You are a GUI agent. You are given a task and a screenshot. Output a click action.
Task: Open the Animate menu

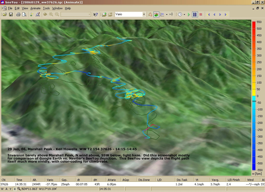pyautogui.click(x=35, y=8)
